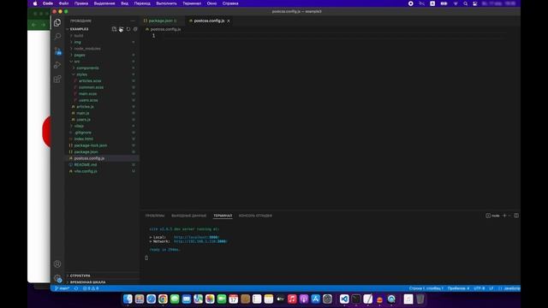Open the Manage gear icon

click(x=57, y=278)
